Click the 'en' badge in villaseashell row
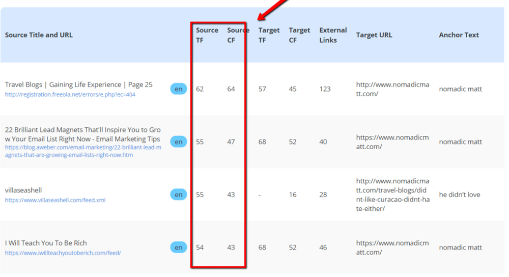Screen dimensions: 509x277 coord(178,195)
